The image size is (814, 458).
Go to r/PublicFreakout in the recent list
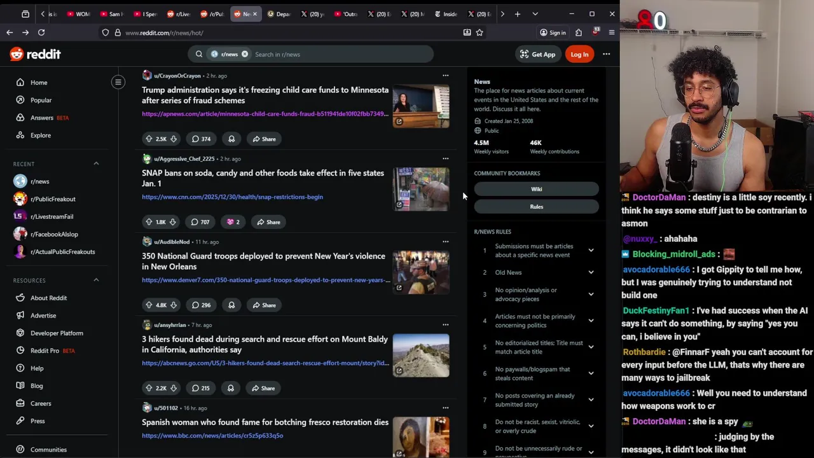pos(53,199)
